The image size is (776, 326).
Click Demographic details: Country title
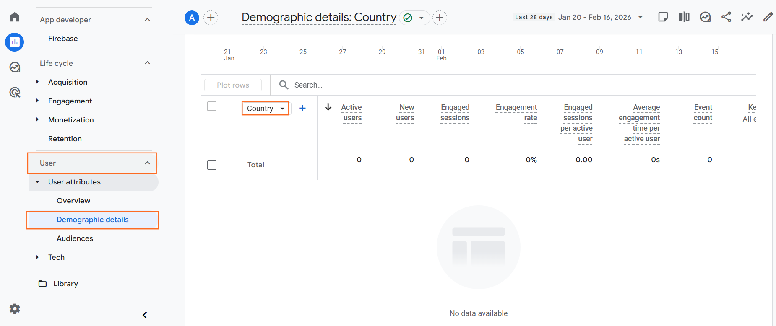[319, 17]
